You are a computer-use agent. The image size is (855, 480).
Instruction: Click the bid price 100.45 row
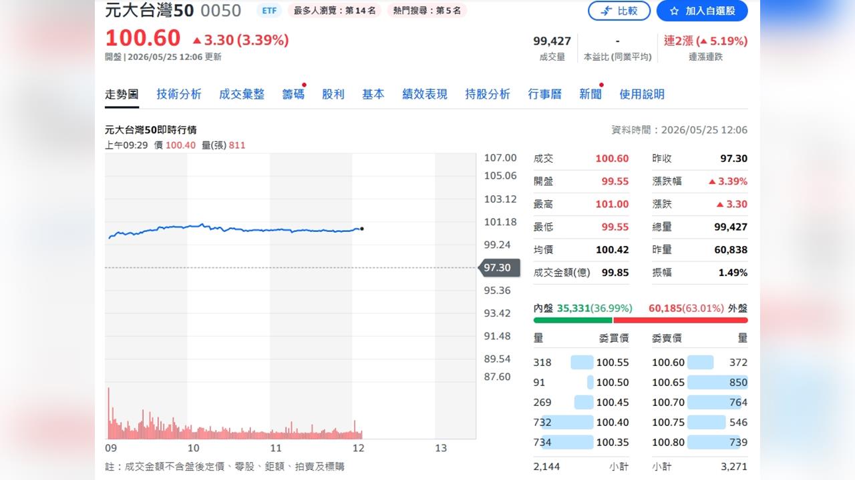point(581,403)
